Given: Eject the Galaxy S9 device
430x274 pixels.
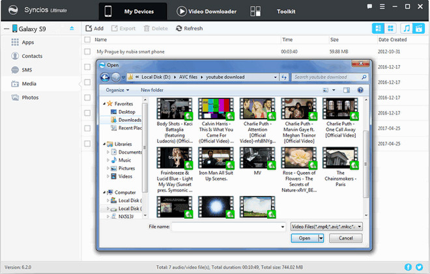Looking at the screenshot, I should coord(72,28).
